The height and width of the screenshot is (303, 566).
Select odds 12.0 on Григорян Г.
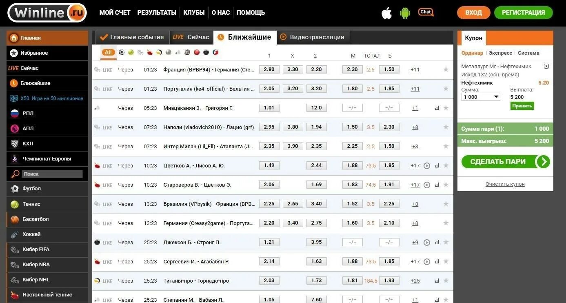click(x=317, y=108)
